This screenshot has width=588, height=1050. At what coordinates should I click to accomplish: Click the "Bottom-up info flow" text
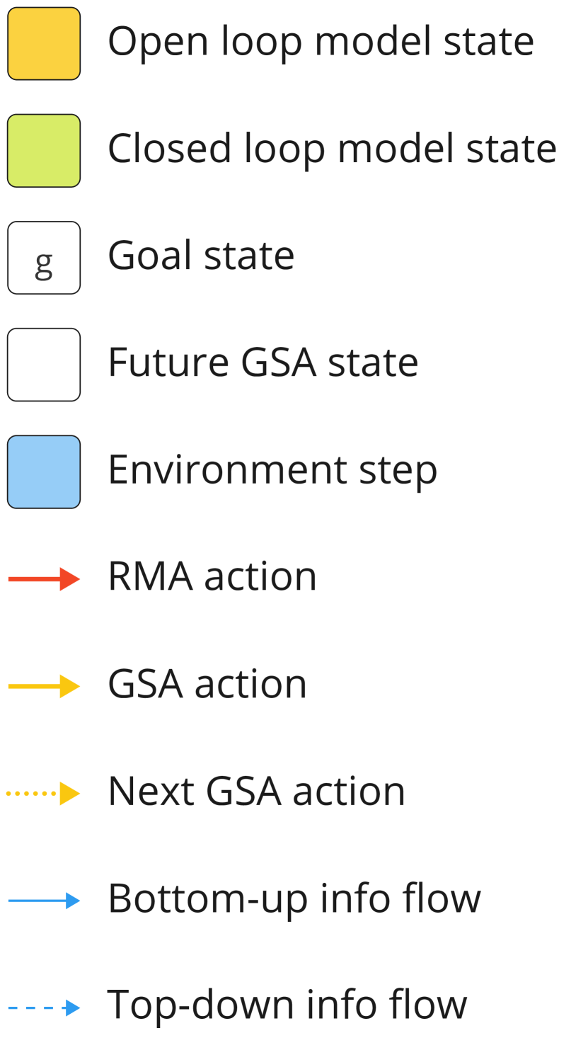point(294,898)
